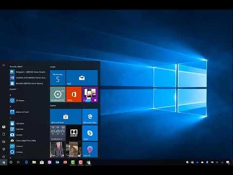
Task: Open Documents from the Start rail
Action: (x=4, y=134)
